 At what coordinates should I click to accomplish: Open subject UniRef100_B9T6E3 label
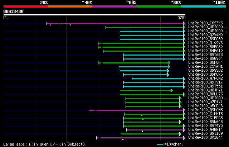pos(205,55)
